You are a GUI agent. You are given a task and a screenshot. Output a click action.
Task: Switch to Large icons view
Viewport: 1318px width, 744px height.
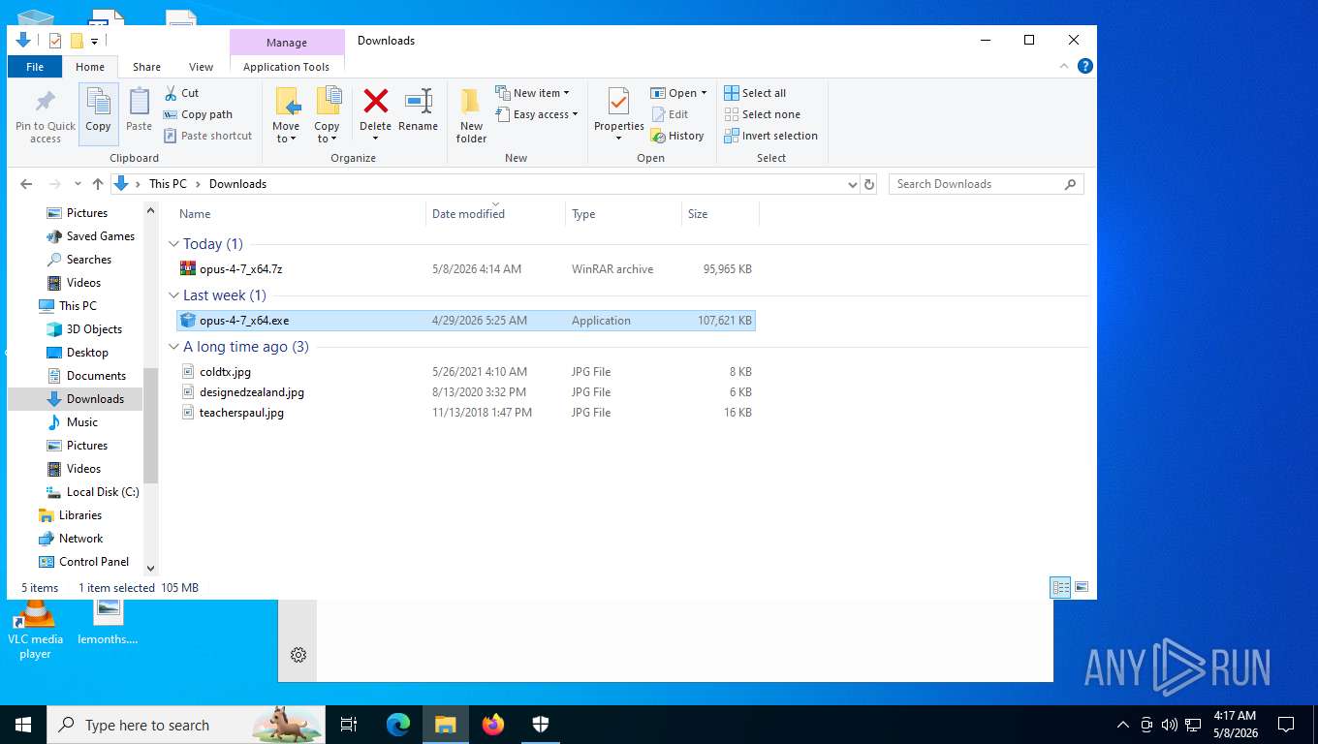click(x=1082, y=587)
